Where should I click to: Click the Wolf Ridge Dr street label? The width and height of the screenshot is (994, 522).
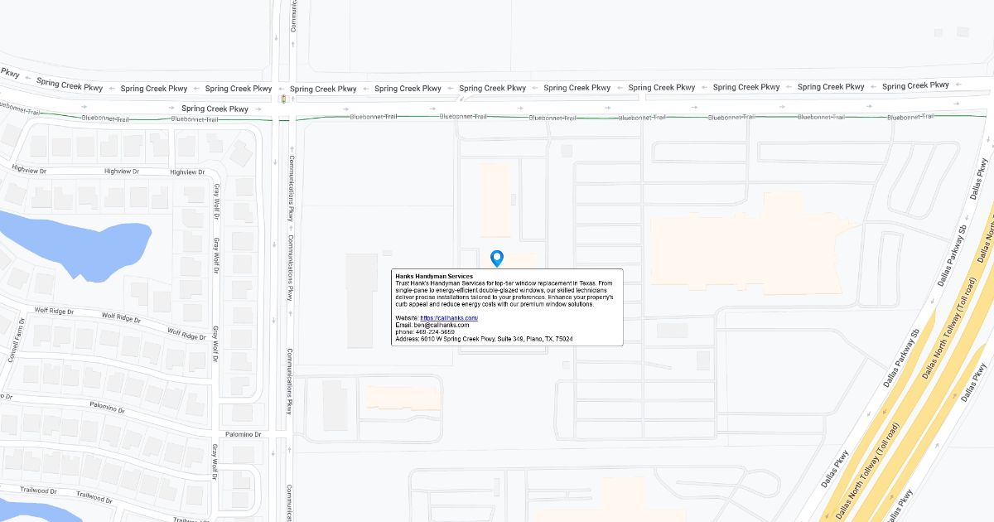tap(120, 316)
